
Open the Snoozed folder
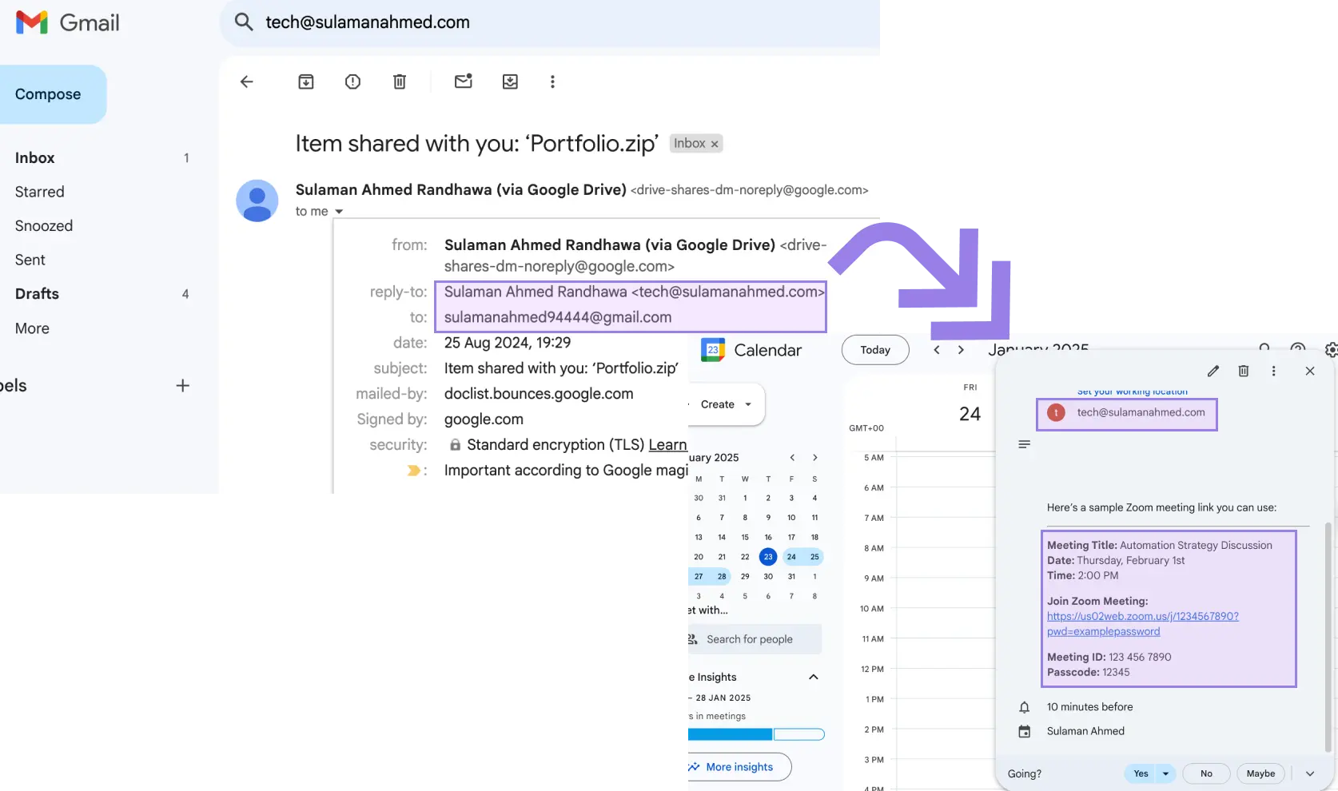point(44,226)
